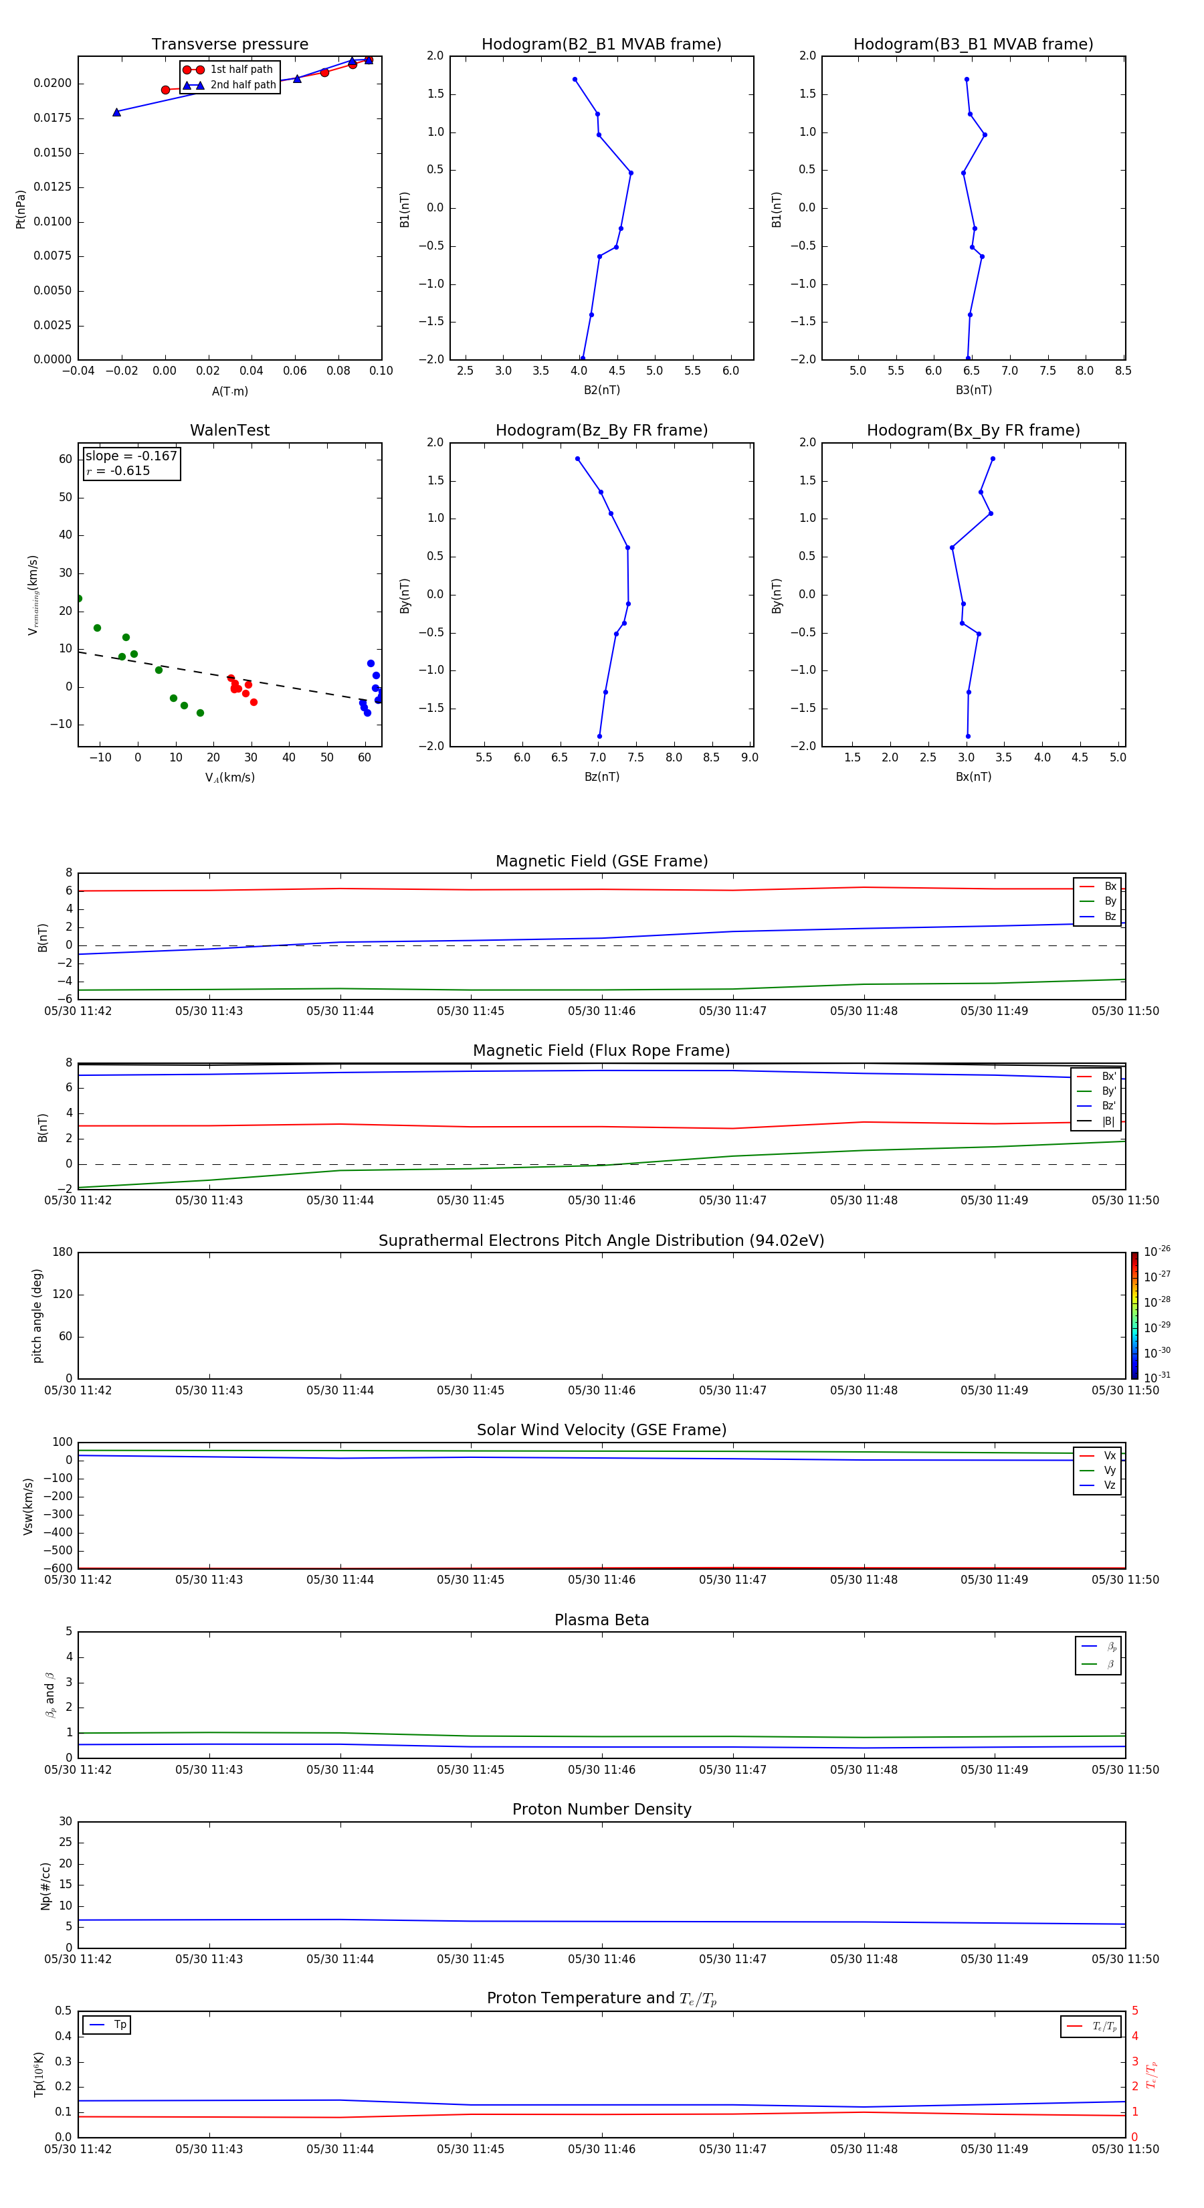This screenshot has width=1204, height=2208.
Task: Click the Vx legend entry
Action: coord(1098,1455)
